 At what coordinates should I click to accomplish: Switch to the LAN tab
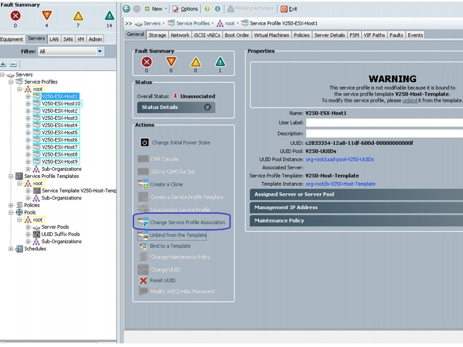click(x=54, y=39)
